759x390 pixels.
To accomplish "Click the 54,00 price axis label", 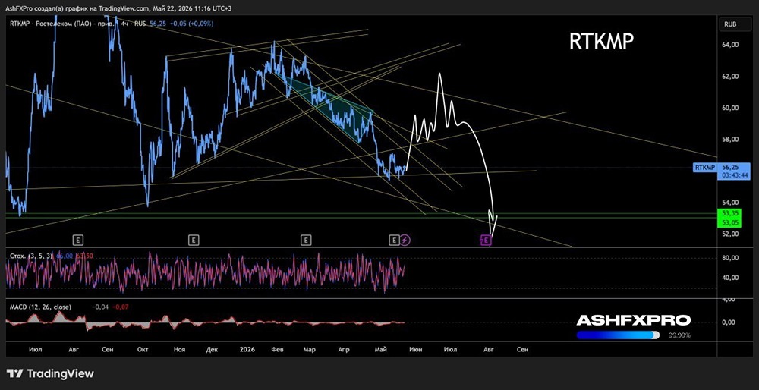I will point(730,203).
